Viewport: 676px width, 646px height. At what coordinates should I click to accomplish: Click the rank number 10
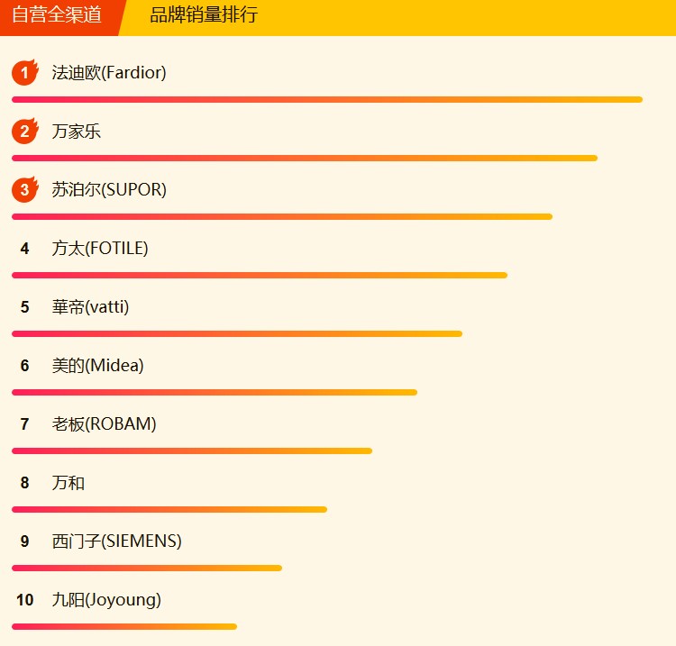point(24,600)
